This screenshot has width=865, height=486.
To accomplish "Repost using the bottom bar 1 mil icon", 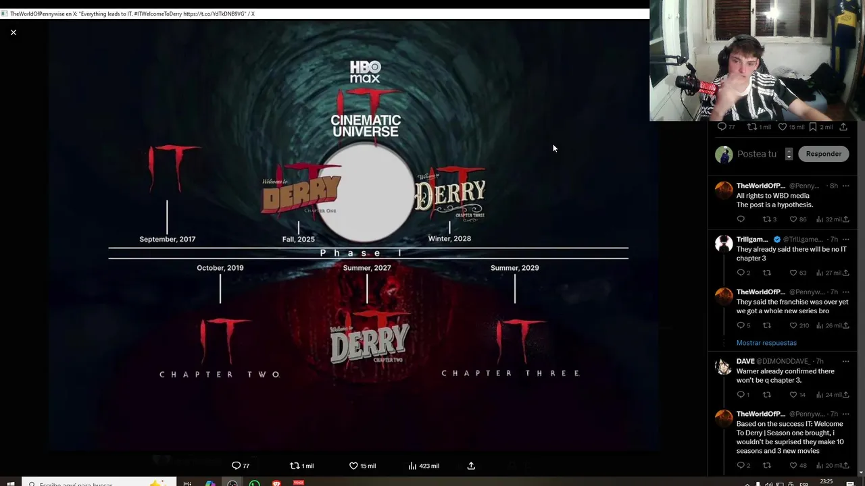I will pyautogui.click(x=301, y=466).
